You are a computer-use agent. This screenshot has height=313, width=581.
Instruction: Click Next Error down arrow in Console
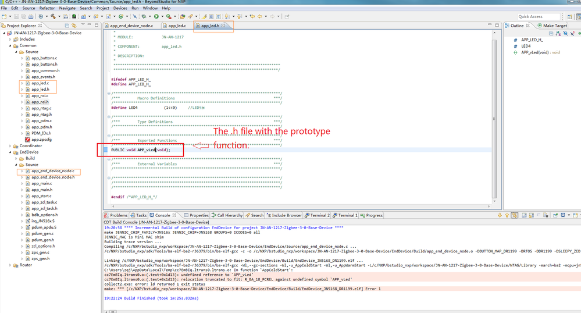500,215
